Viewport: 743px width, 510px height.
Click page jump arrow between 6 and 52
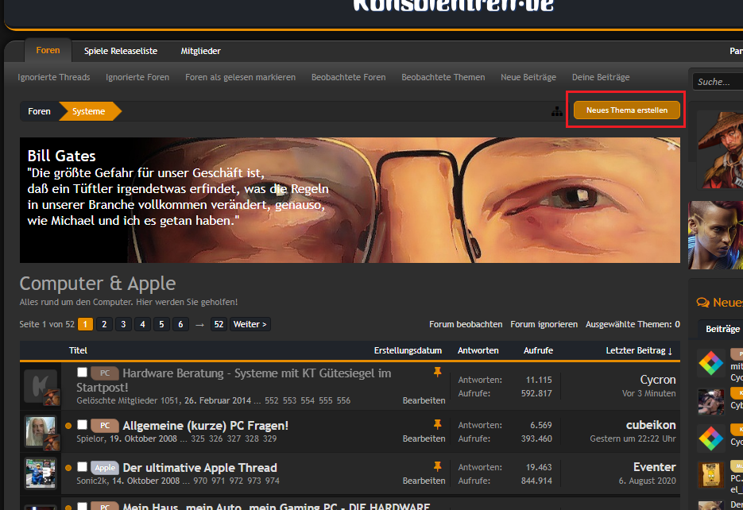199,325
